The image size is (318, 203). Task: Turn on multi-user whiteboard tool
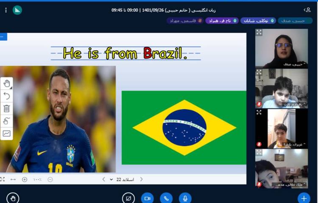click(x=7, y=121)
